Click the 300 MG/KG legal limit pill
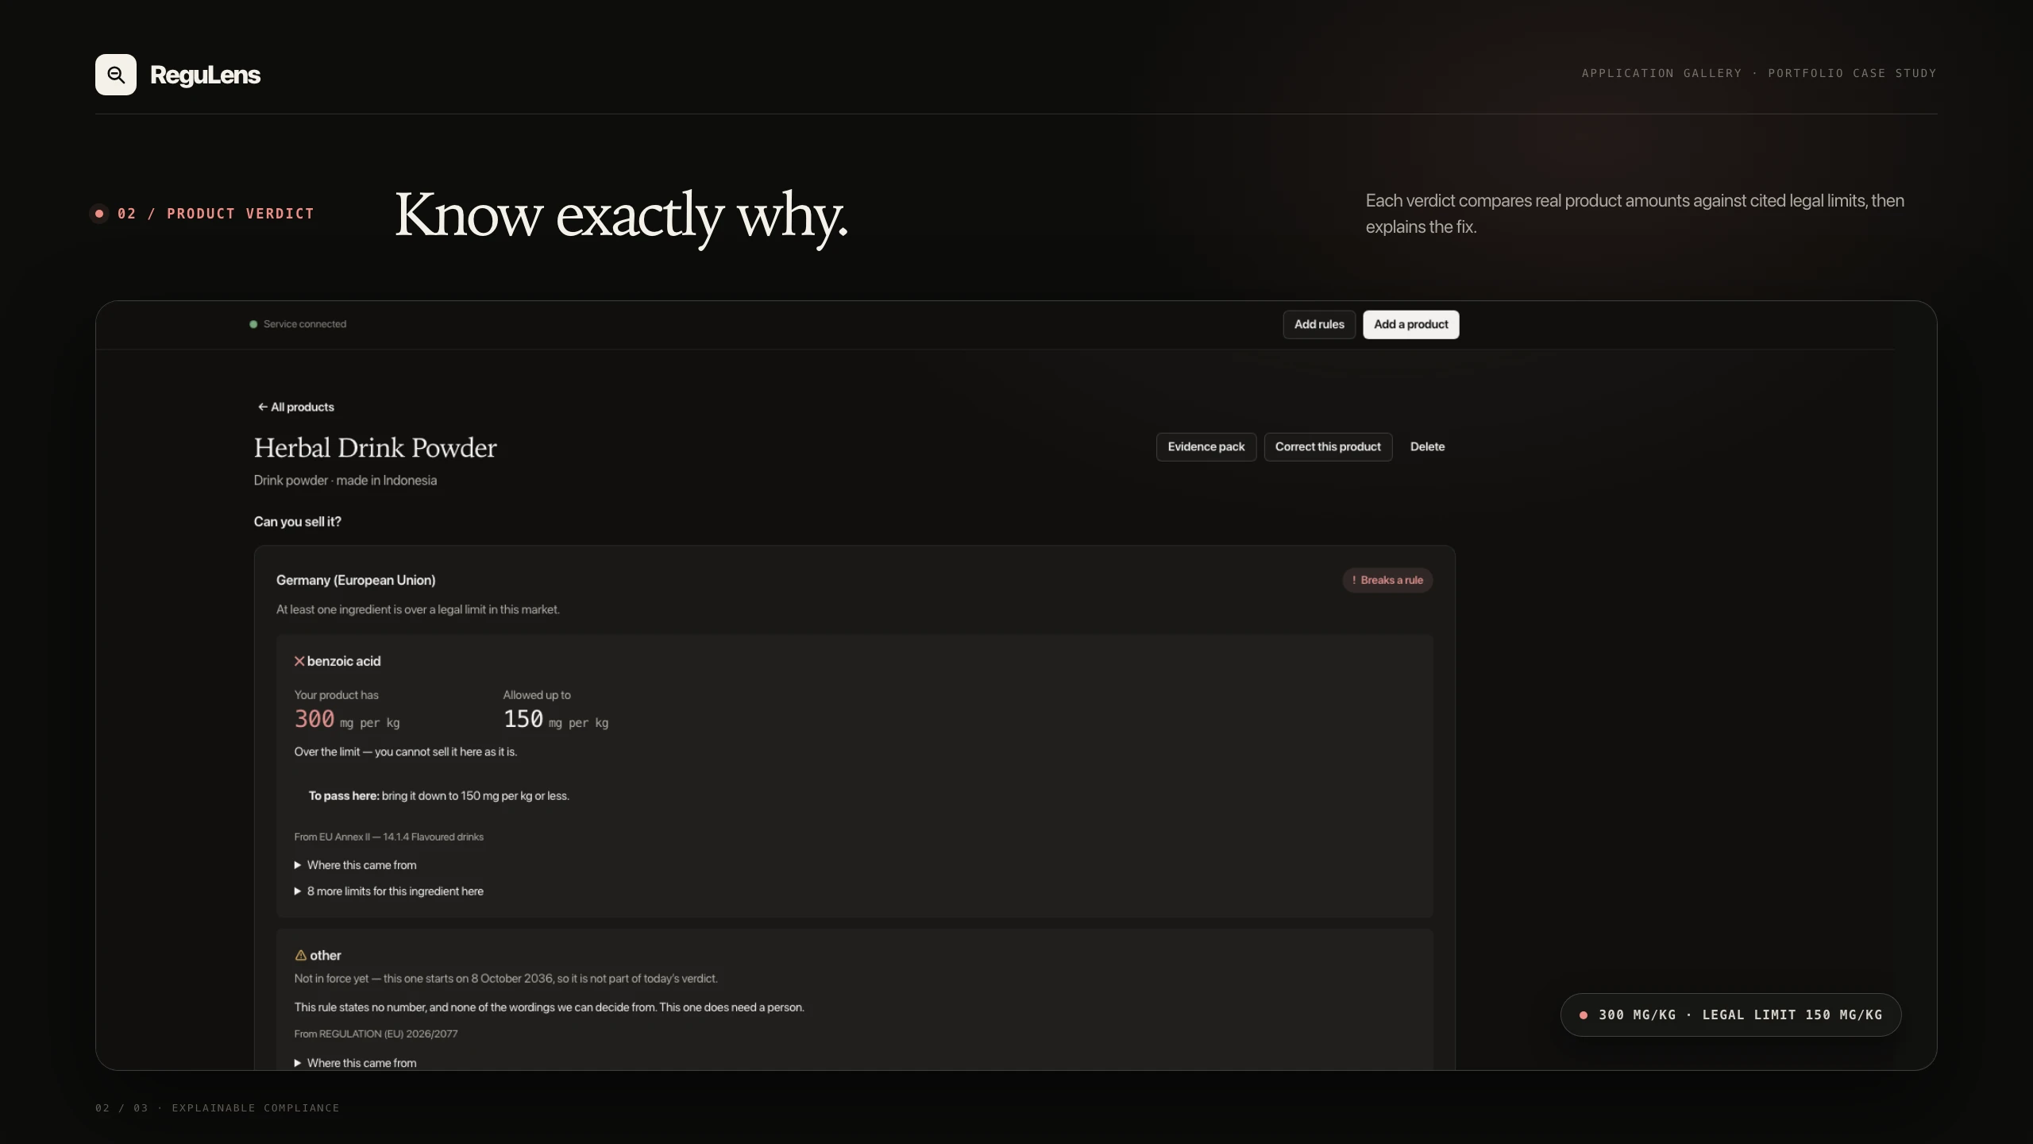The width and height of the screenshot is (2033, 1144). (x=1730, y=1015)
